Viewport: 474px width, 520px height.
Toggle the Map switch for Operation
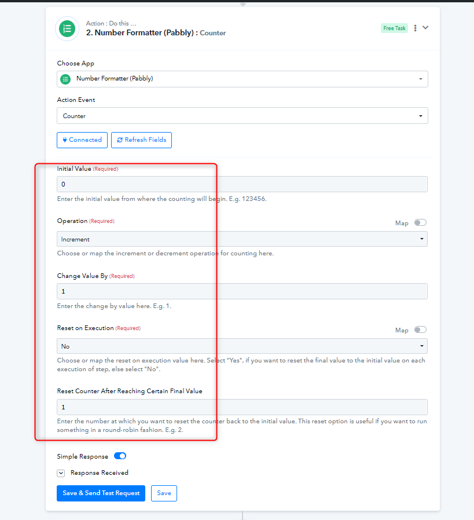420,222
